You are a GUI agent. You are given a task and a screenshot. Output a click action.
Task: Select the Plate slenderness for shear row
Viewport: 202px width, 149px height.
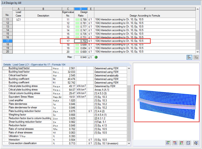pyautogui.click(x=65, y=107)
